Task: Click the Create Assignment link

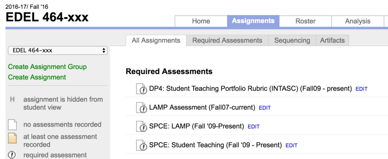Action: 37,77
